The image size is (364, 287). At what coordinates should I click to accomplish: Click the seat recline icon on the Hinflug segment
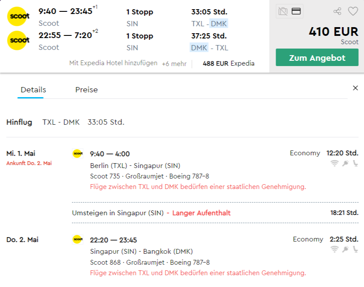coord(356,163)
